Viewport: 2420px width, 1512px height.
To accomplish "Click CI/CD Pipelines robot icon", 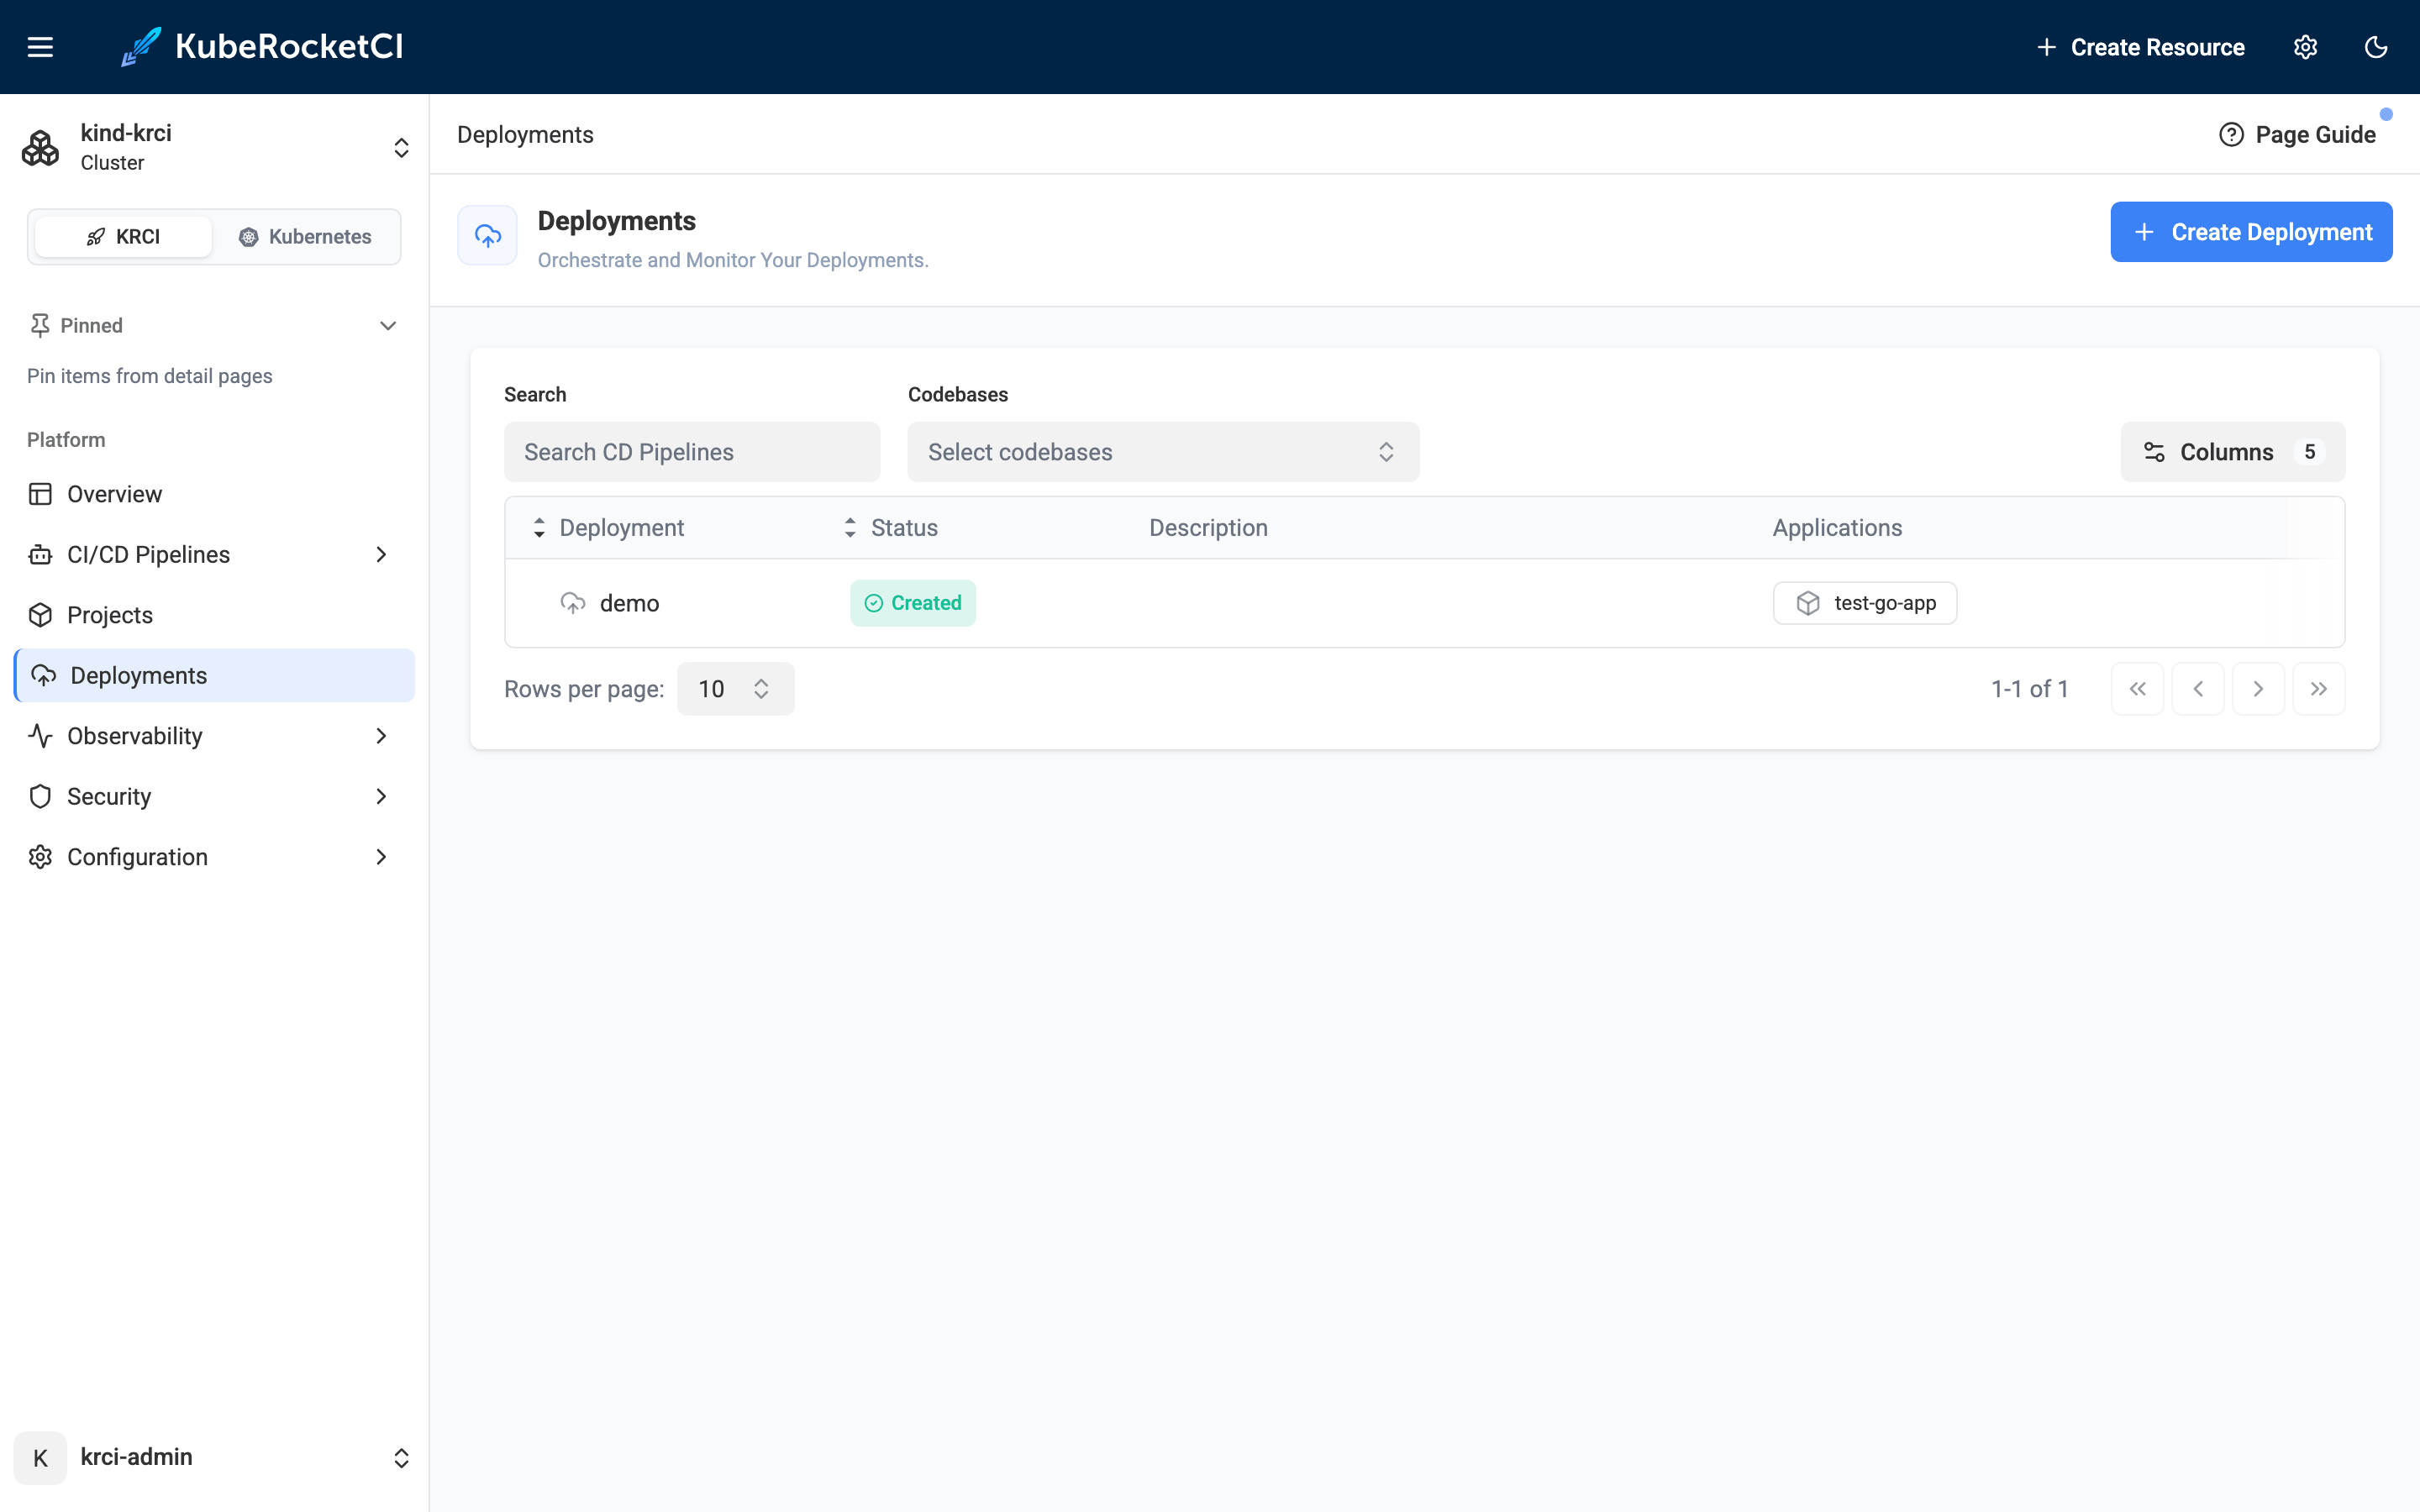I will point(40,554).
